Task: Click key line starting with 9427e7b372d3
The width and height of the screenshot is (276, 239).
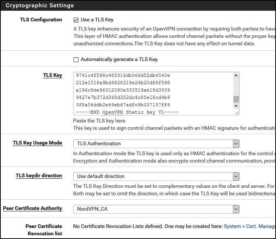Action: 123,97
